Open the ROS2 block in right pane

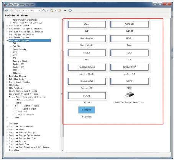pyautogui.click(x=87, y=53)
